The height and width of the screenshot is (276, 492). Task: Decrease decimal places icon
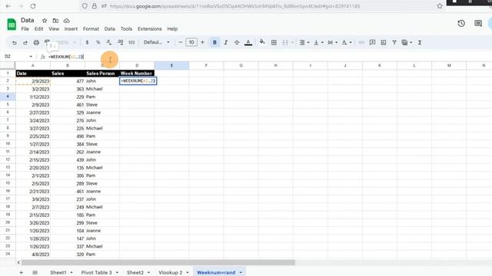108,43
